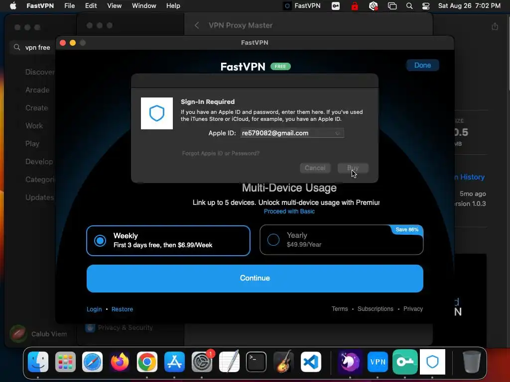The width and height of the screenshot is (510, 382).
Task: Open Play in App Store sidebar
Action: click(x=32, y=144)
